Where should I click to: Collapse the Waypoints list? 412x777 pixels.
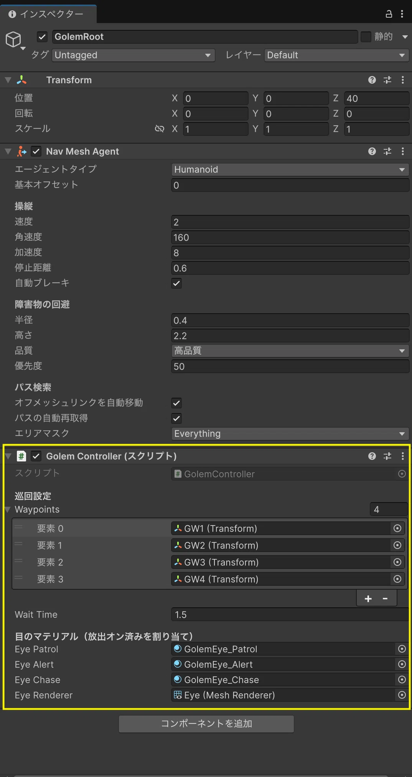coord(8,509)
